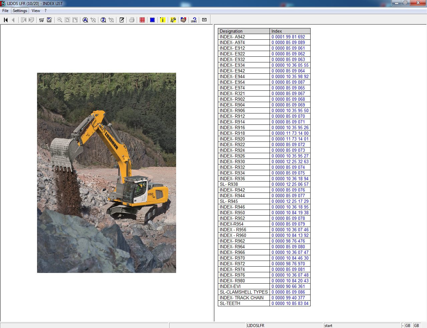Viewport: 427px width, 328px height.
Task: Open the red parts grid icon
Action: coord(142,20)
